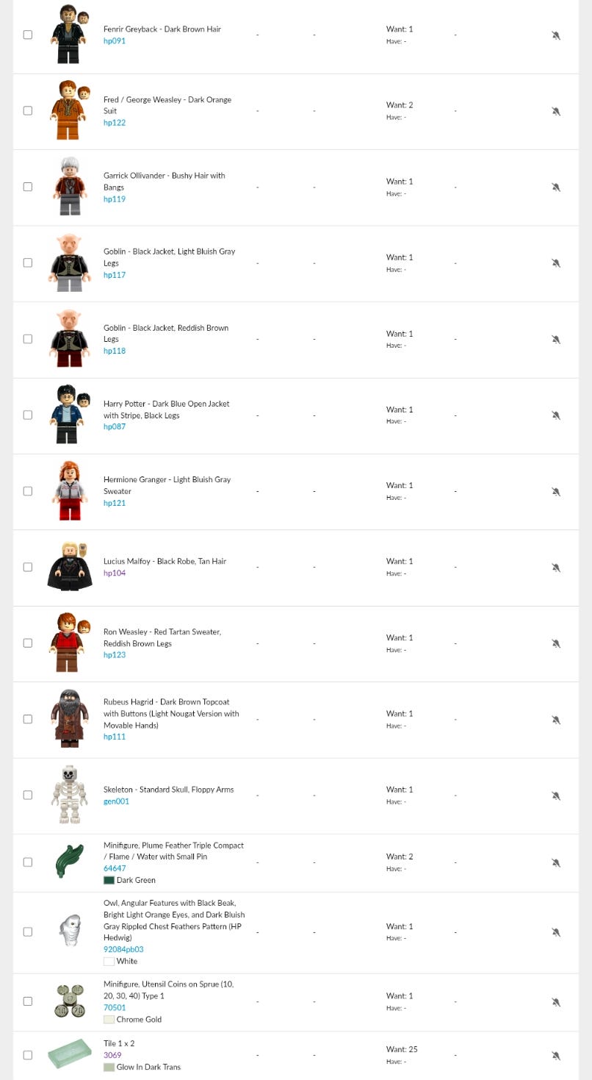Open the Rubeus Hagrid minifigure image

(x=70, y=719)
